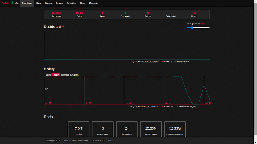This screenshot has width=257, height=144.
Task: Open the Busy summary stat link
Action: point(102,14)
